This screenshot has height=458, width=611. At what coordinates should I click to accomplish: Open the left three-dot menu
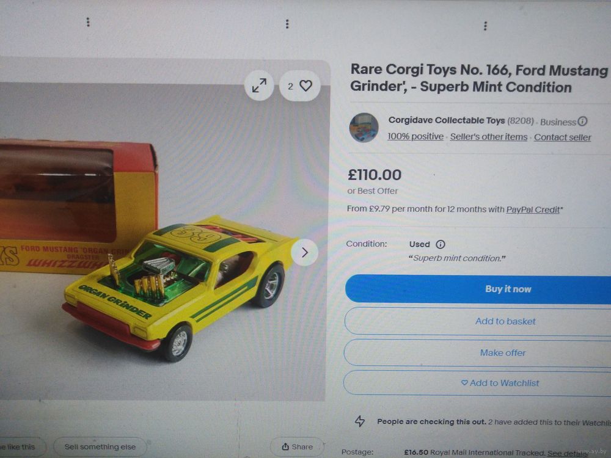coord(88,22)
